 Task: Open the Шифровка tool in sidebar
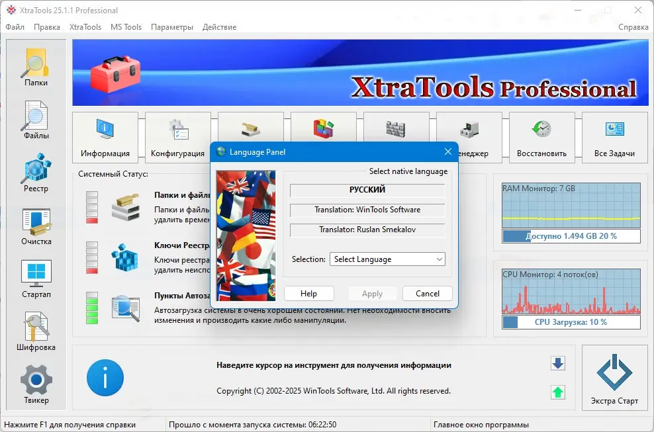[x=36, y=331]
